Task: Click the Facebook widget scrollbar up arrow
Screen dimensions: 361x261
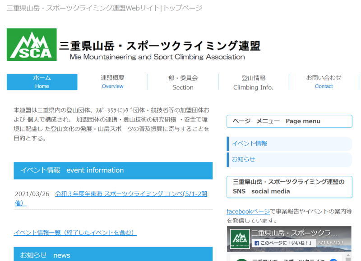Action: pos(348,257)
